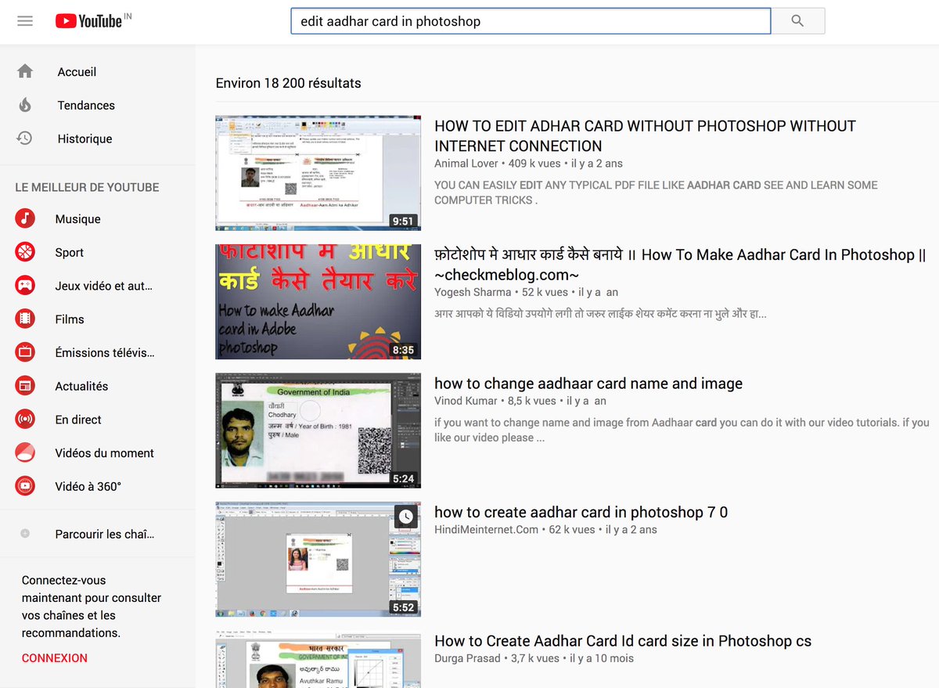Click description 'YOU CAN EASILY EDIT ANY TYPICAL PDF'

tap(656, 193)
